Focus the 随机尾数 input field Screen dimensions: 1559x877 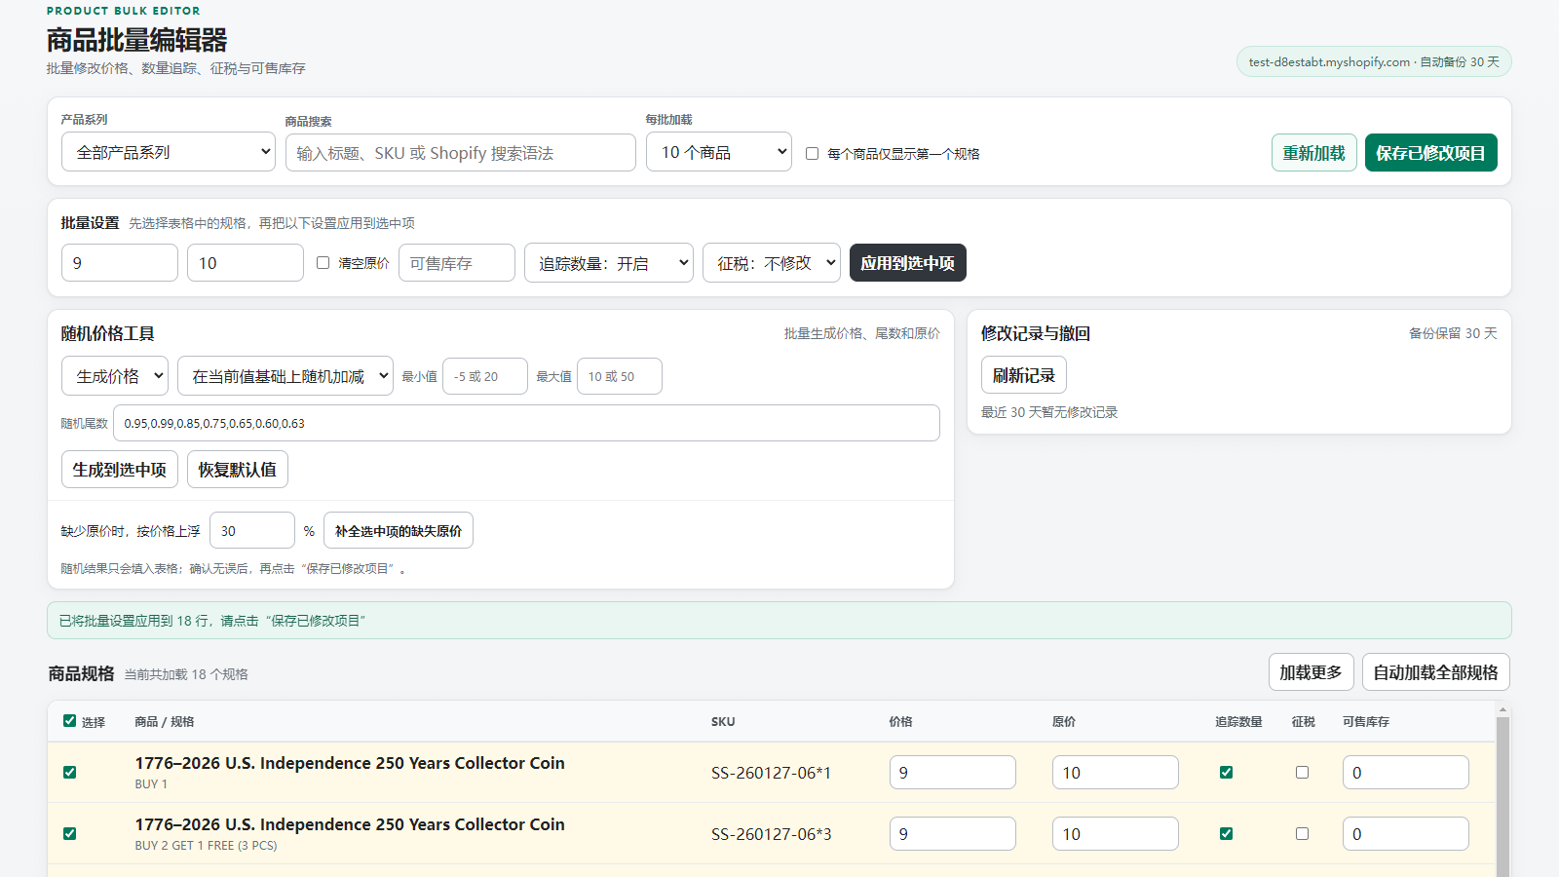(527, 423)
